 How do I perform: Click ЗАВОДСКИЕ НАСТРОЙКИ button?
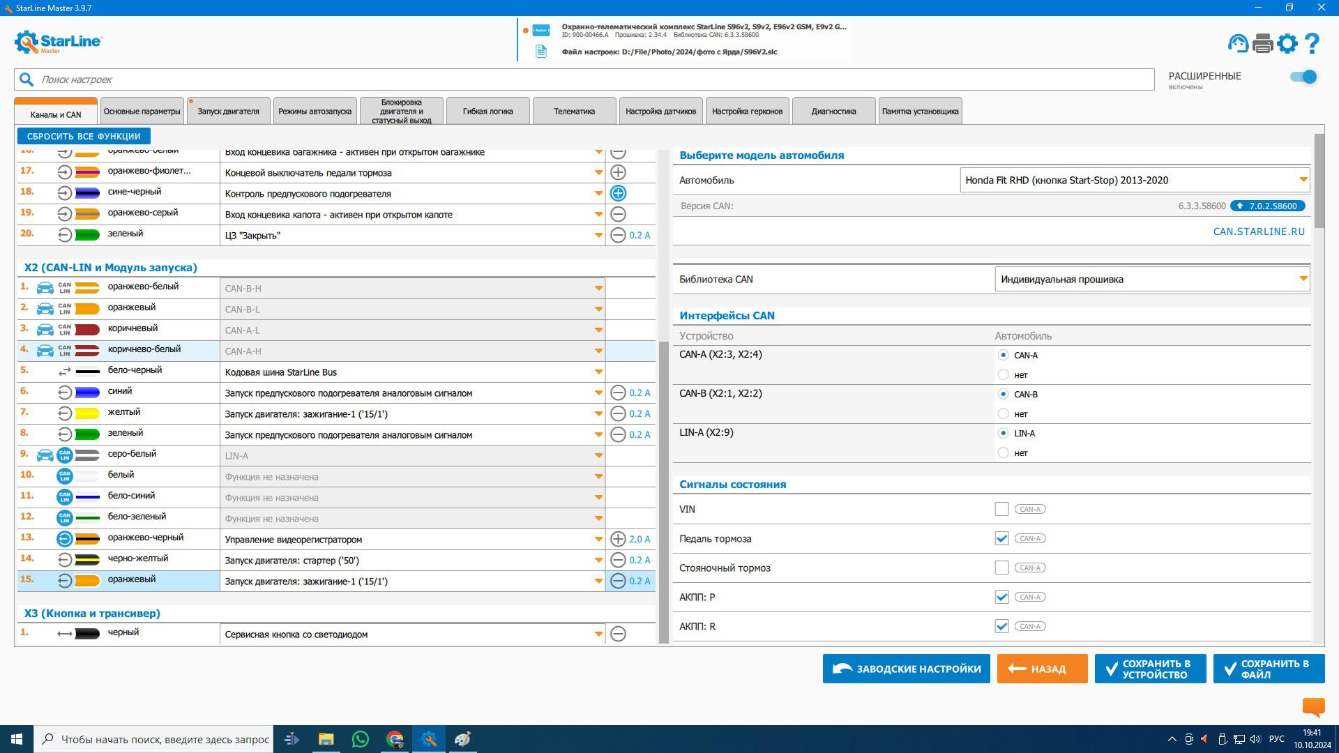coord(907,669)
